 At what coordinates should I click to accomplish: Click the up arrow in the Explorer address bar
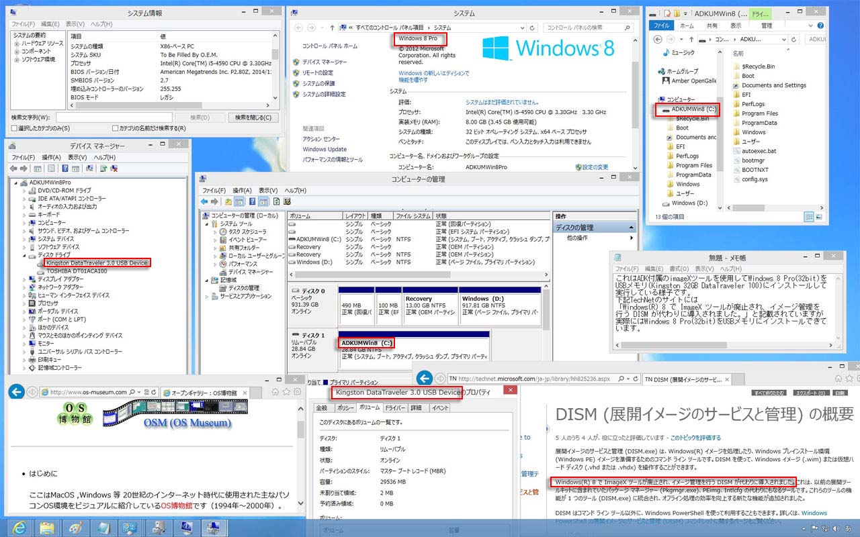tap(690, 40)
